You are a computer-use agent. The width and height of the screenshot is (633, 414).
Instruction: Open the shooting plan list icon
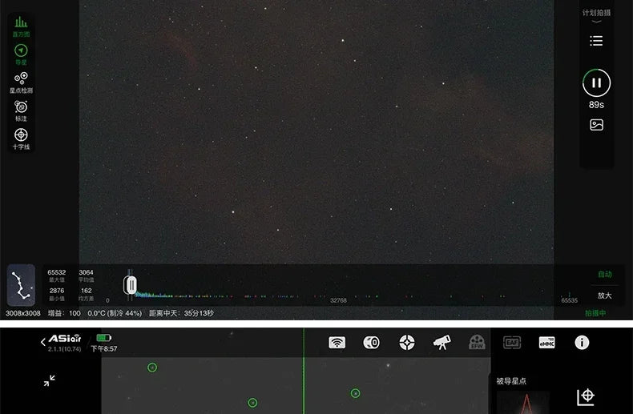[x=596, y=41]
